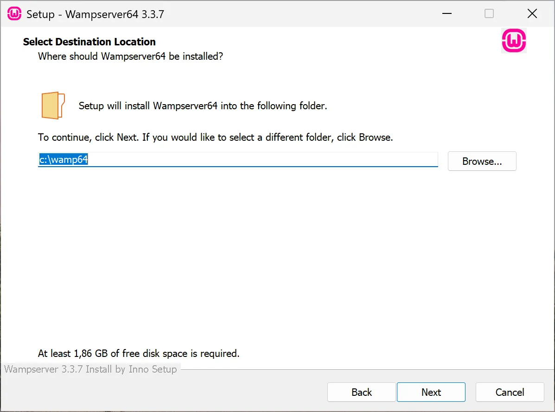
Task: Click the Wampserver icon in the title bar
Action: [x=14, y=14]
